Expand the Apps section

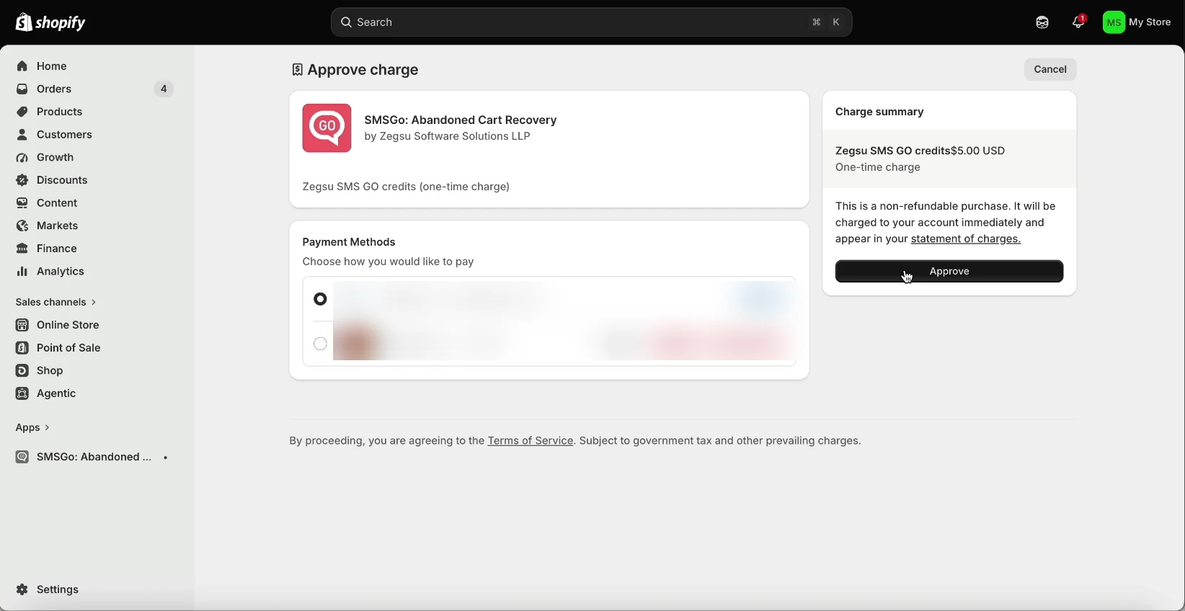click(x=33, y=428)
